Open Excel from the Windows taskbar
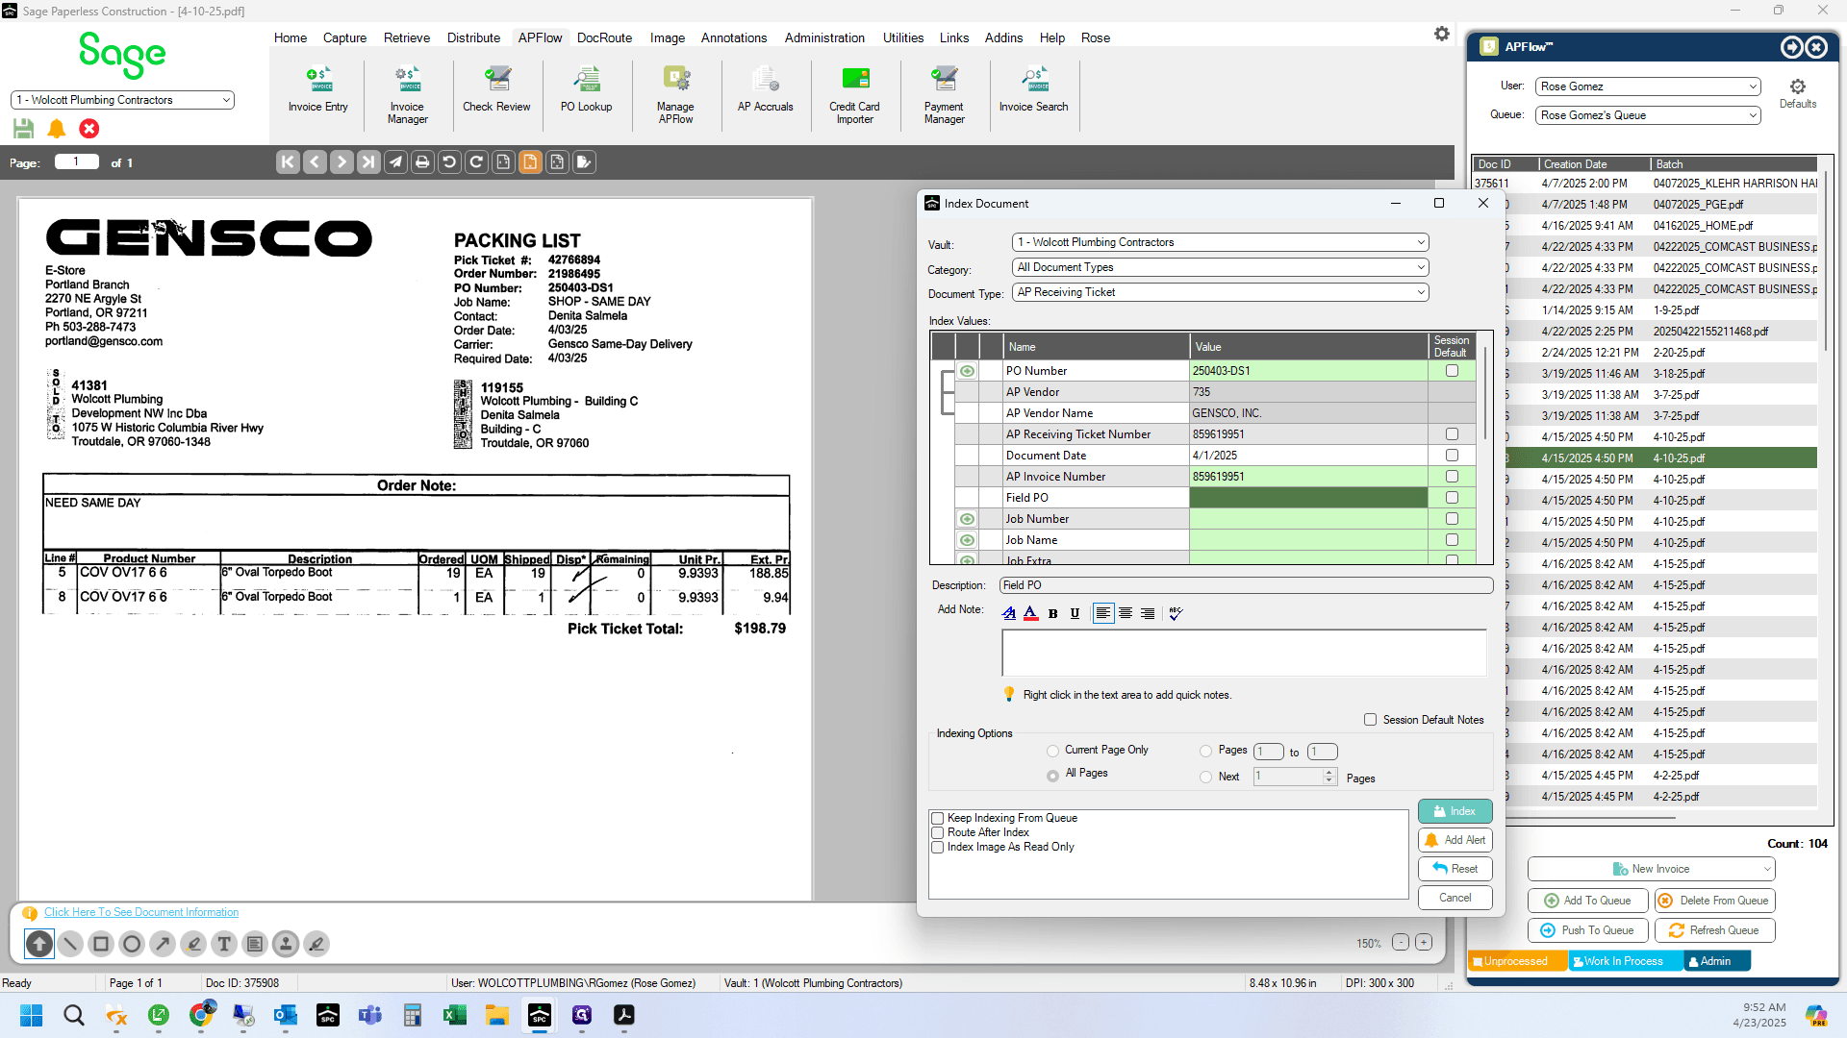 [x=455, y=1015]
